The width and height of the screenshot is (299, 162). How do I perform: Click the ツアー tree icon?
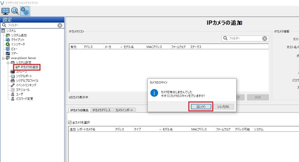click(8, 54)
